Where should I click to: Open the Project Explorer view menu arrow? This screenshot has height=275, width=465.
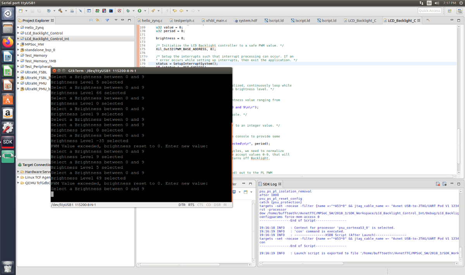115,20
